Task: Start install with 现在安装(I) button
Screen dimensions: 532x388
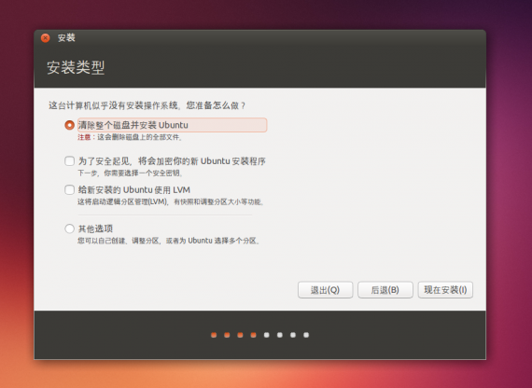Action: (445, 290)
